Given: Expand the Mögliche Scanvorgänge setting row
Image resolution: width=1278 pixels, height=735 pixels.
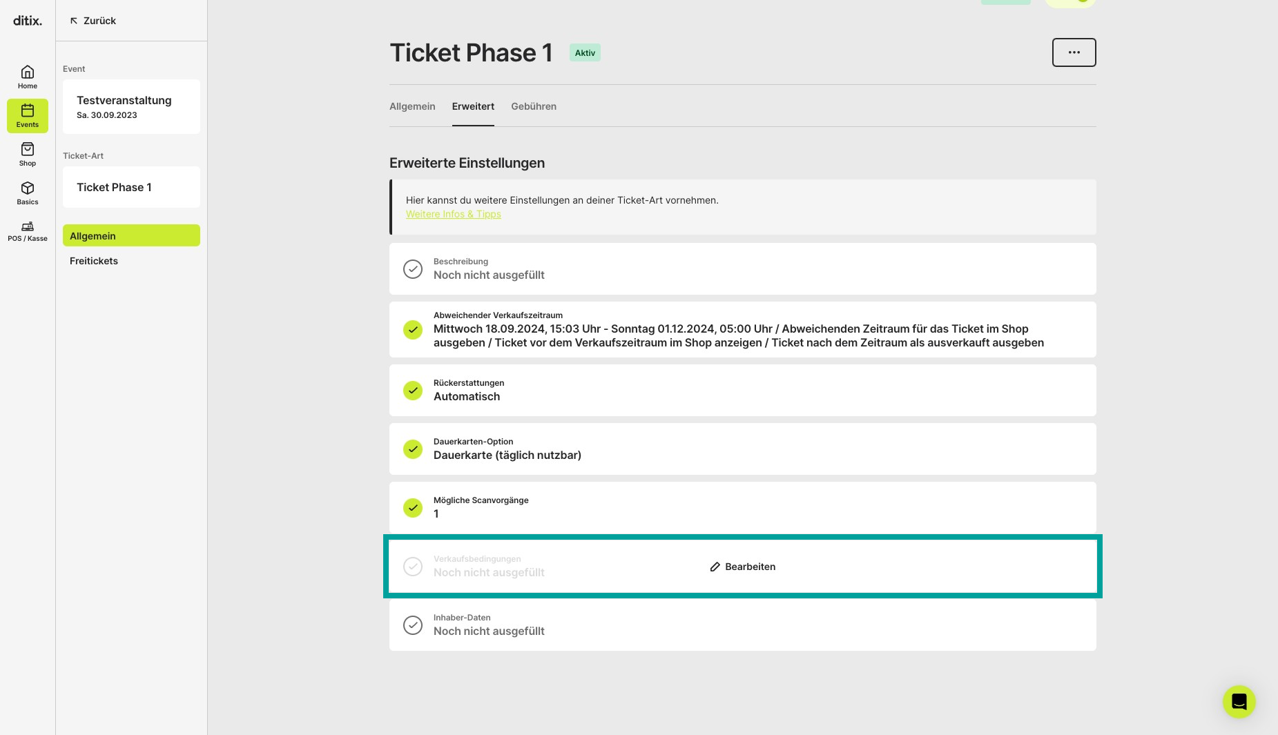Looking at the screenshot, I should (742, 508).
